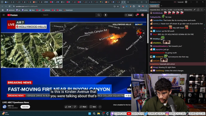Image resolution: width=206 pixels, height=116 pixels.
Task: Click the follow(10m) chat mode label
Action: 188,10
